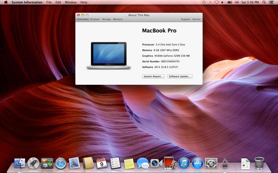The width and height of the screenshot is (278, 173).
Task: Click the System Report... button
Action: pyautogui.click(x=153, y=76)
